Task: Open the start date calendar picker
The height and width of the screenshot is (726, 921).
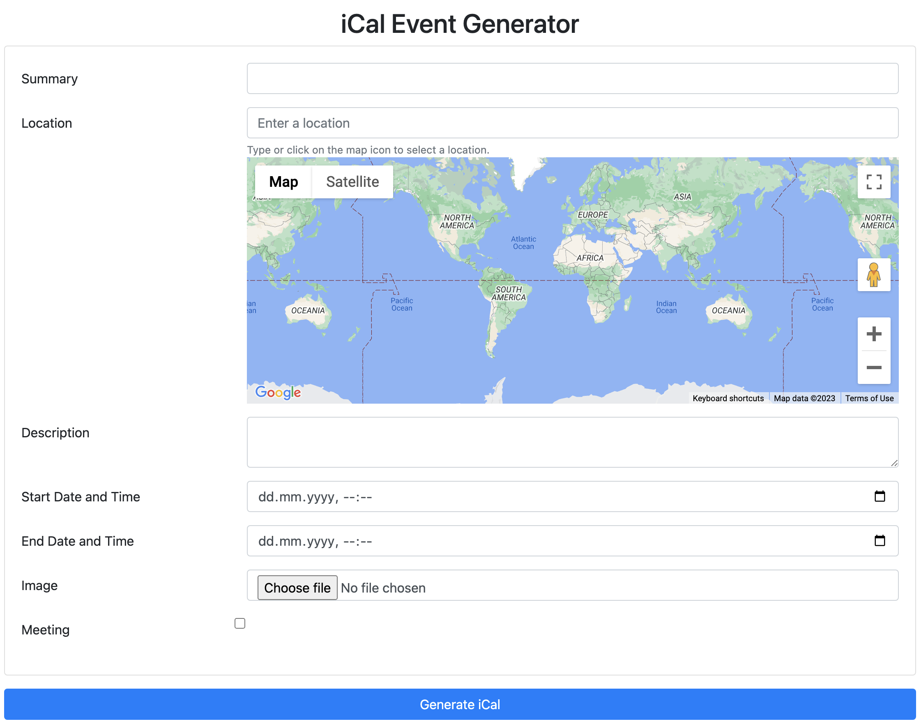Action: [x=880, y=496]
